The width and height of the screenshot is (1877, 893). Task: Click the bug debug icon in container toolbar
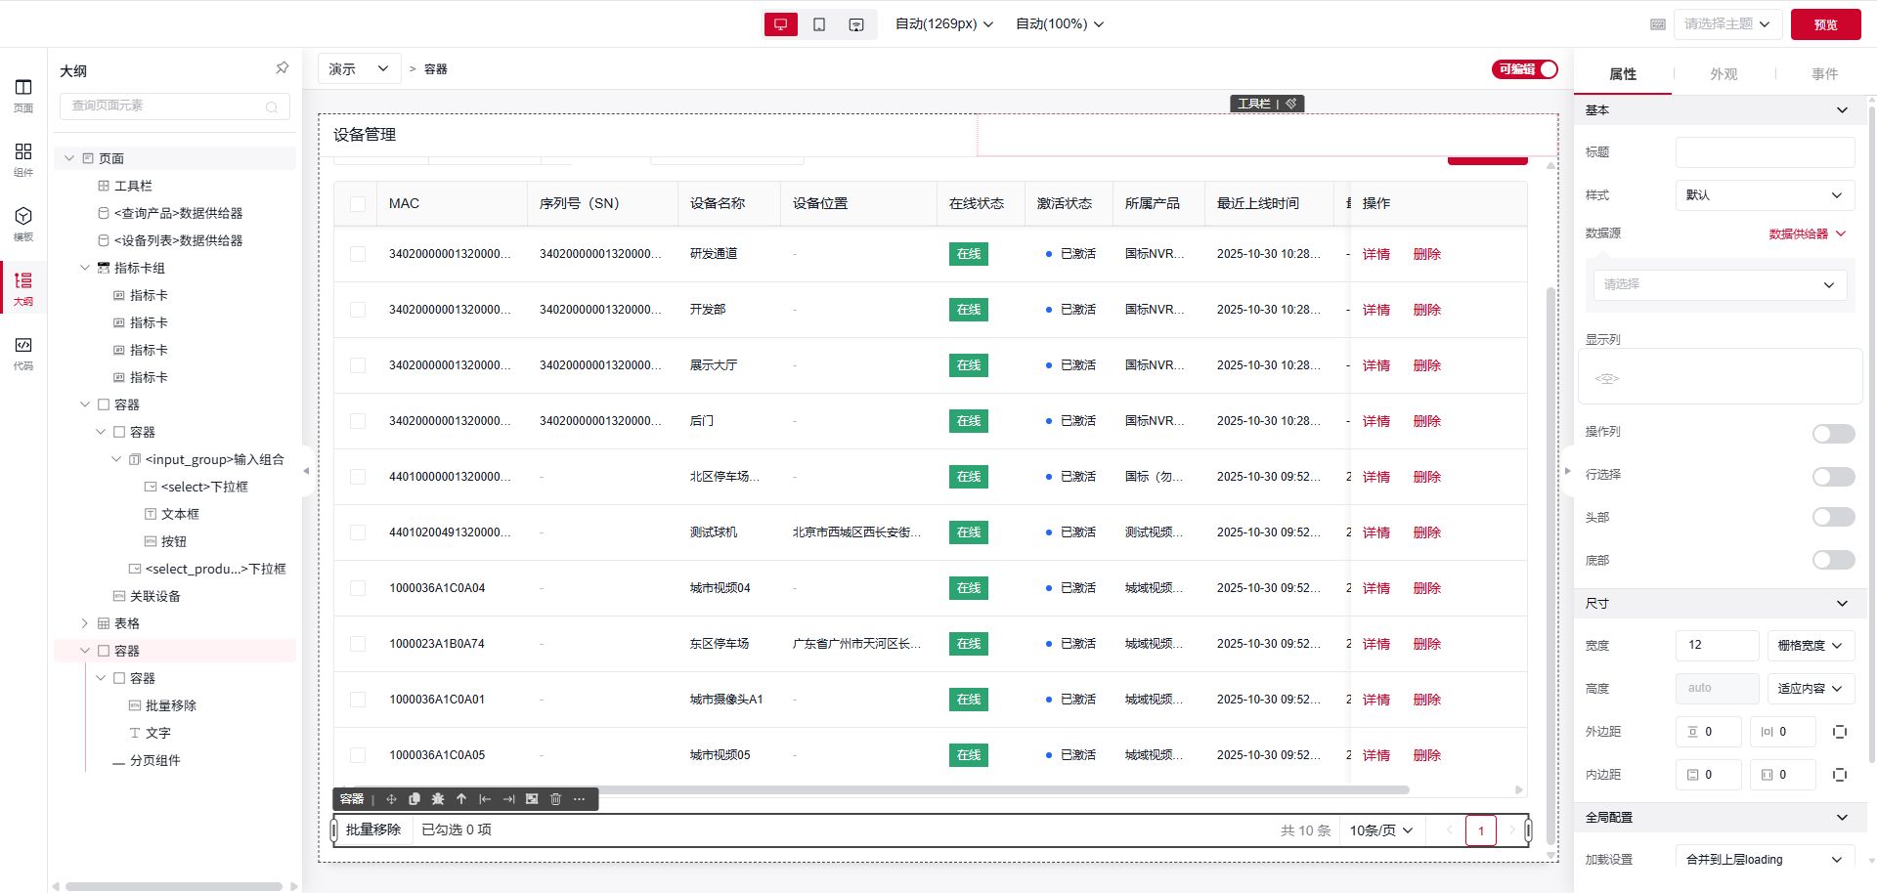(438, 799)
